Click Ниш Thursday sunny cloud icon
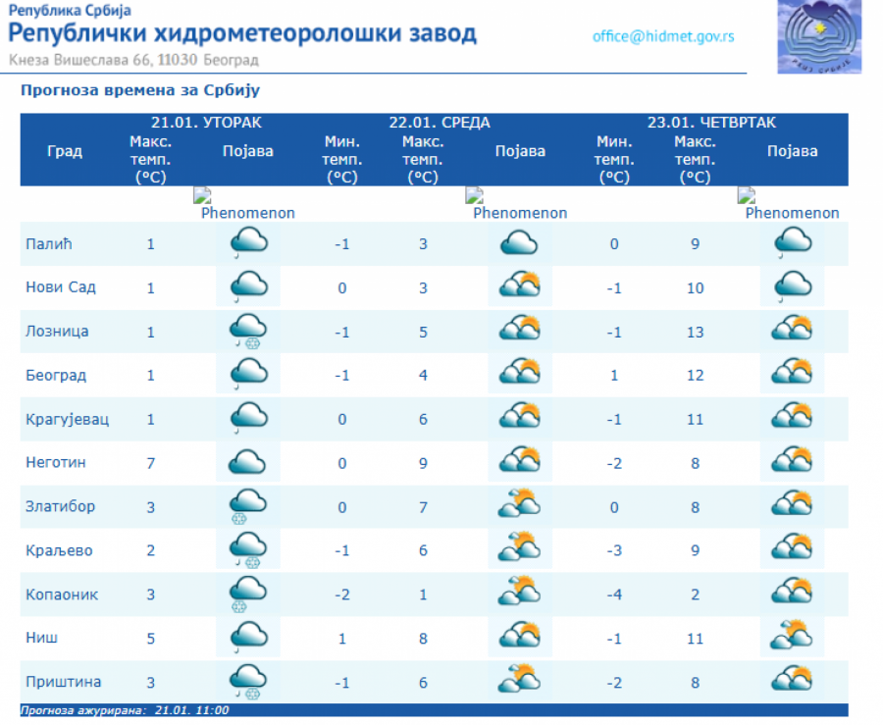The width and height of the screenshot is (883, 725). tap(792, 638)
